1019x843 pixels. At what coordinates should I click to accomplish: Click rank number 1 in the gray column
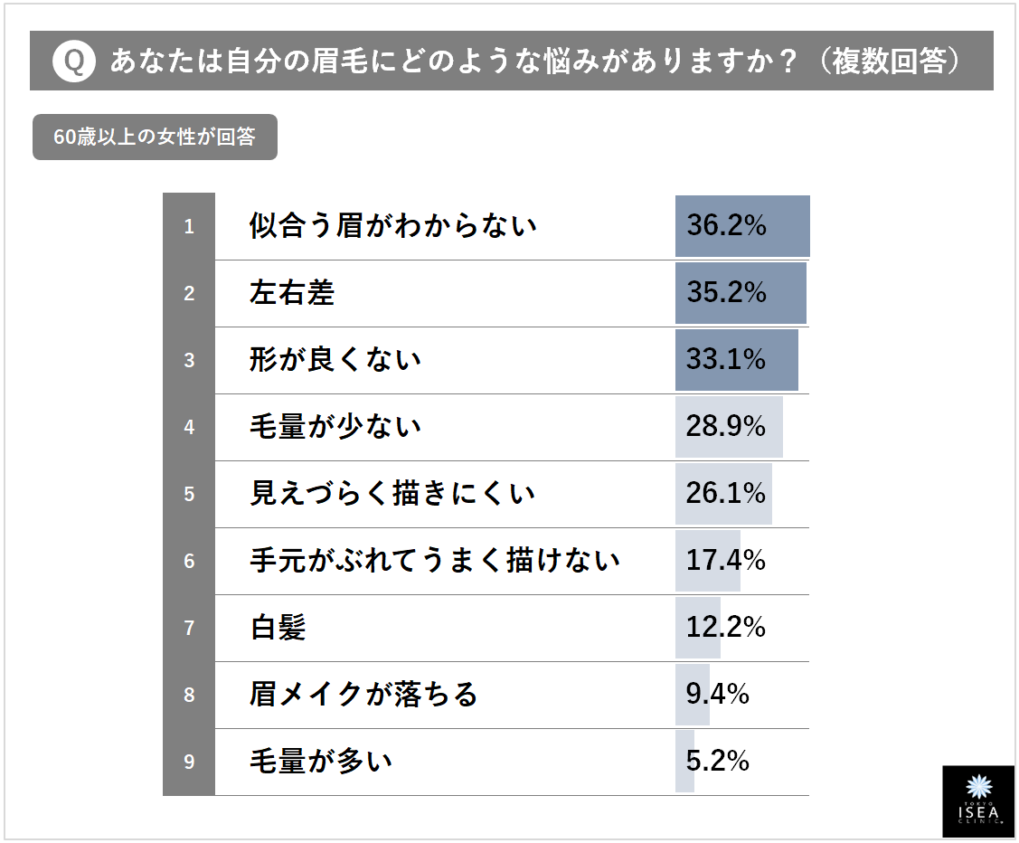coord(189,226)
